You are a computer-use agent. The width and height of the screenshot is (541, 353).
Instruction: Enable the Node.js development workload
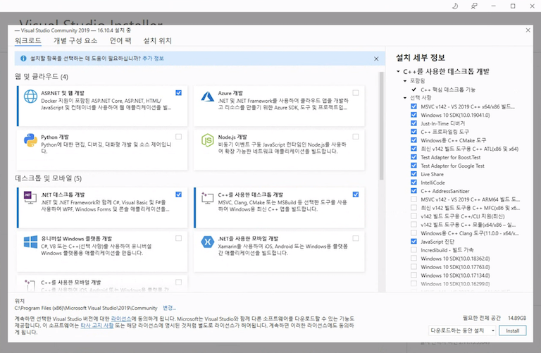(x=355, y=137)
